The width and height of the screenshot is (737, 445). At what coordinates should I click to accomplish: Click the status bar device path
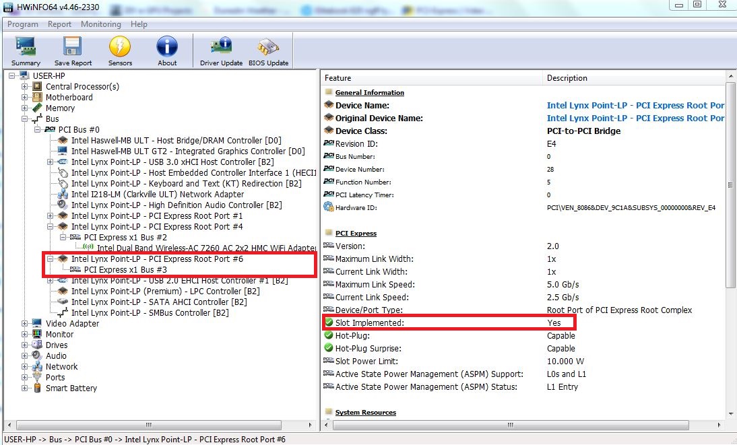point(145,440)
